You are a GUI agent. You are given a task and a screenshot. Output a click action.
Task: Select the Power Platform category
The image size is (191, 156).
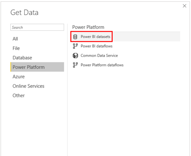pyautogui.click(x=37, y=67)
